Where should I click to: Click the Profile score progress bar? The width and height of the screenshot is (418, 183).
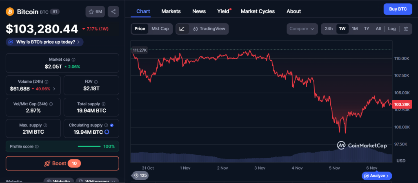point(89,146)
